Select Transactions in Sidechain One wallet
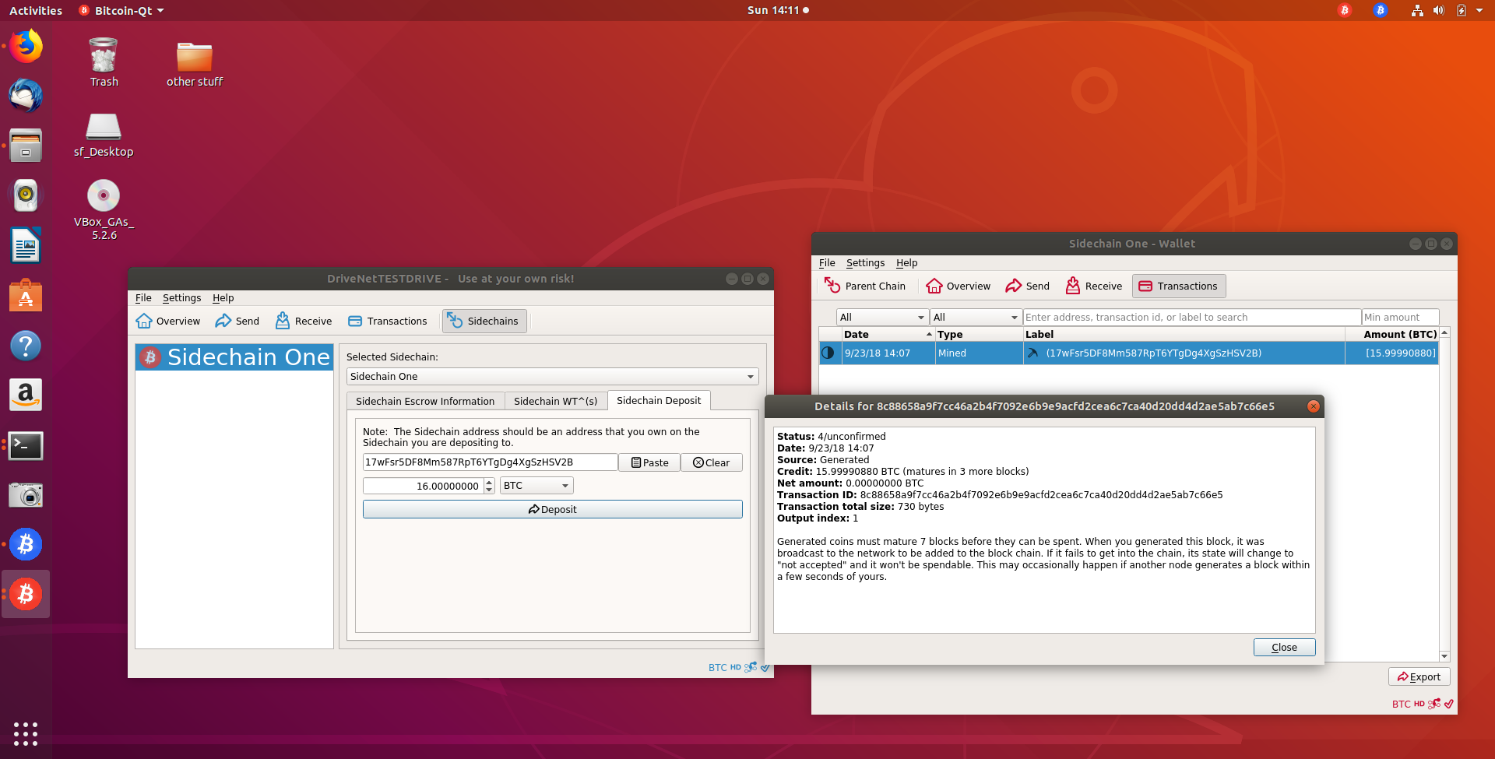This screenshot has height=759, width=1495. point(1179,286)
